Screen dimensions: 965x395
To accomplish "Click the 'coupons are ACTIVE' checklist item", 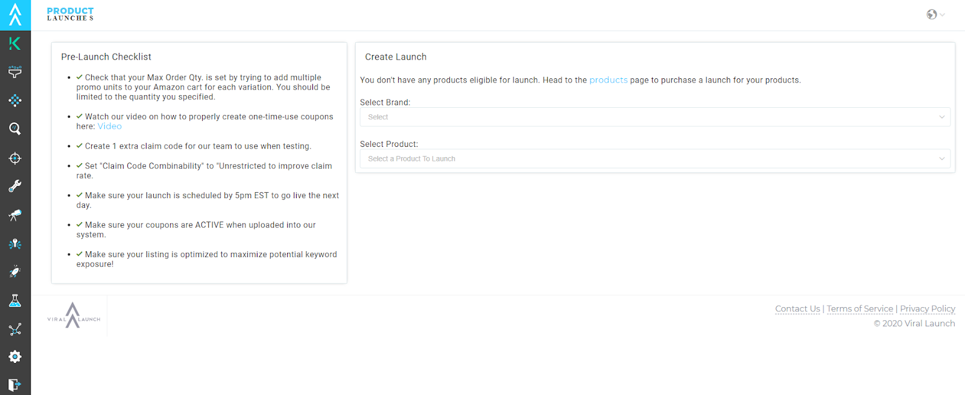I will point(196,230).
